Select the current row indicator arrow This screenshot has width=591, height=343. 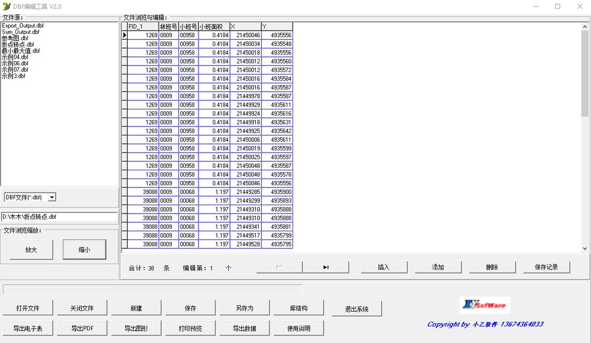click(124, 35)
